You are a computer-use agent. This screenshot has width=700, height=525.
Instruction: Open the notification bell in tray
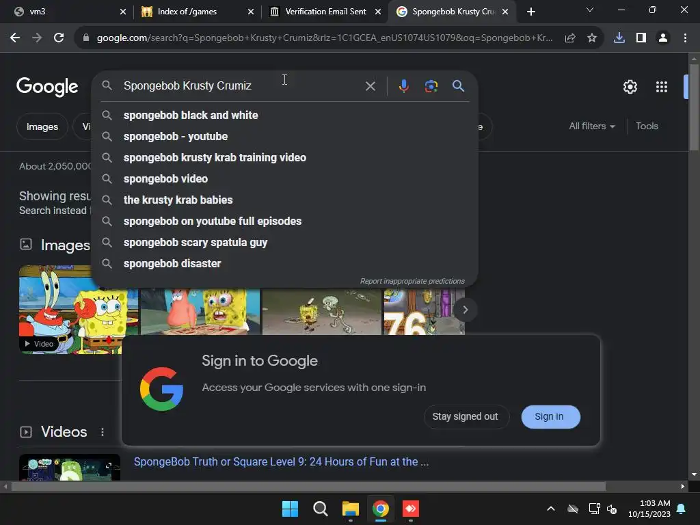pos(682,509)
